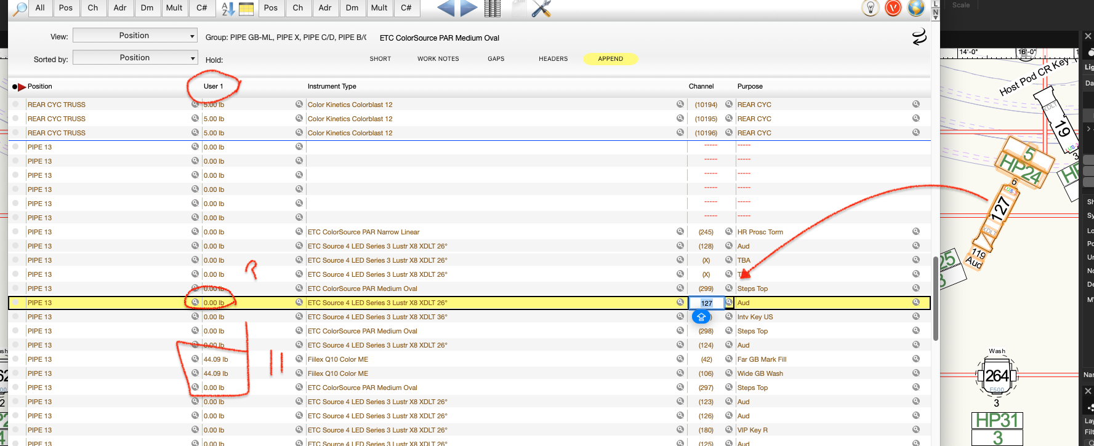Toggle the GAPS option
This screenshot has height=446, width=1094.
point(496,59)
